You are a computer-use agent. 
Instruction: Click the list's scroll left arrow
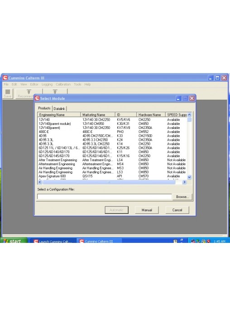point(40,182)
